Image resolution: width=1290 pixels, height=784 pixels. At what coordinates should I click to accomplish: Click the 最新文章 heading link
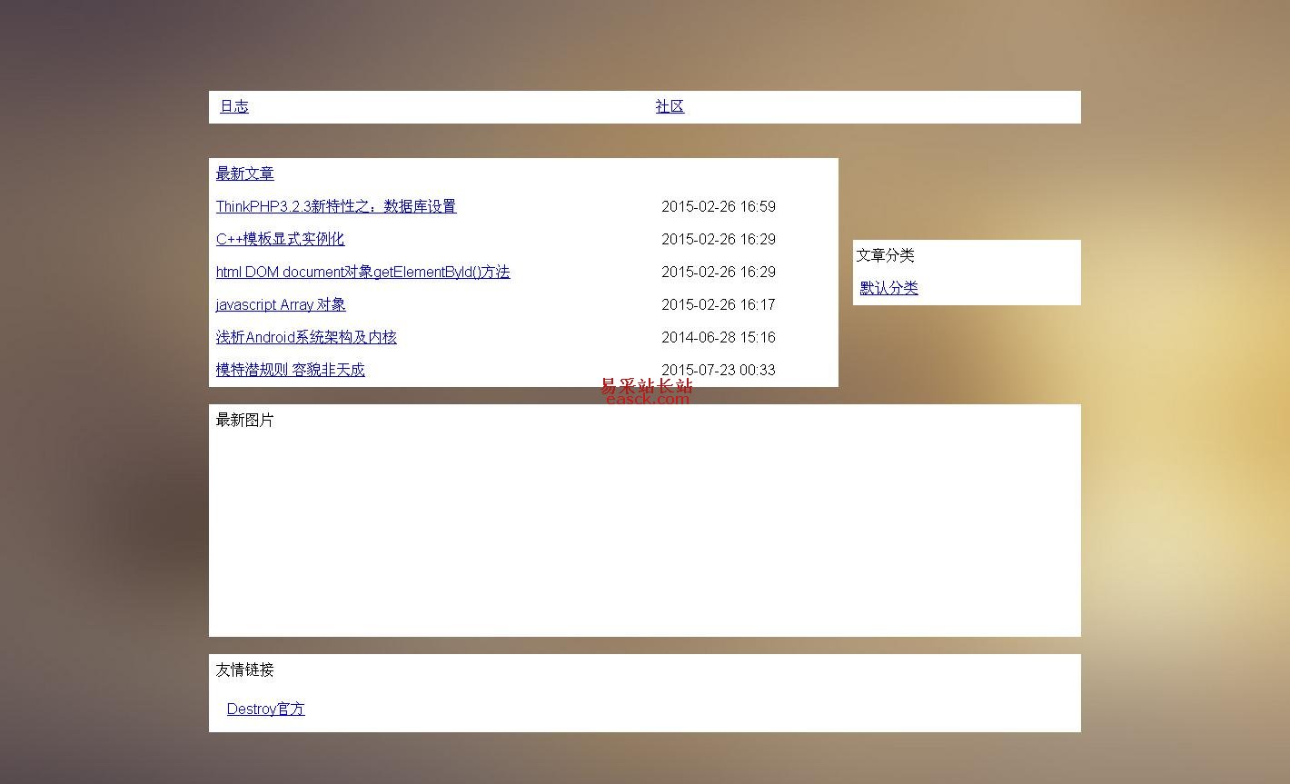(244, 174)
